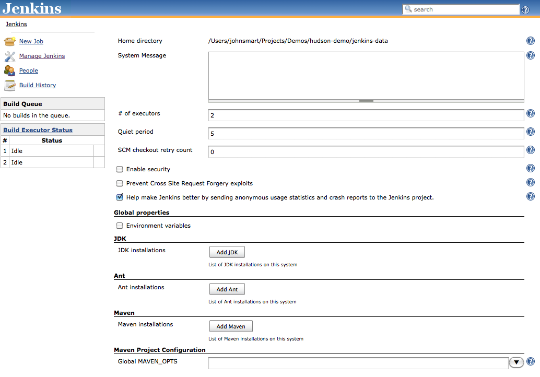
Task: Click the Add JDK button
Action: click(227, 252)
